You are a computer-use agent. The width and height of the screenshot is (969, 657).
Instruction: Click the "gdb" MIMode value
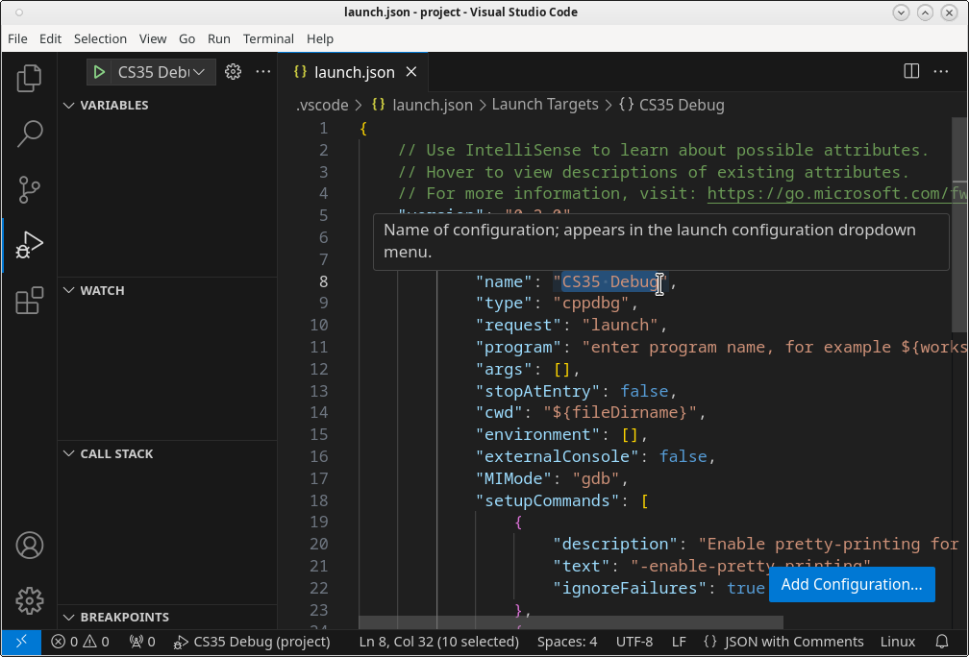coord(596,478)
